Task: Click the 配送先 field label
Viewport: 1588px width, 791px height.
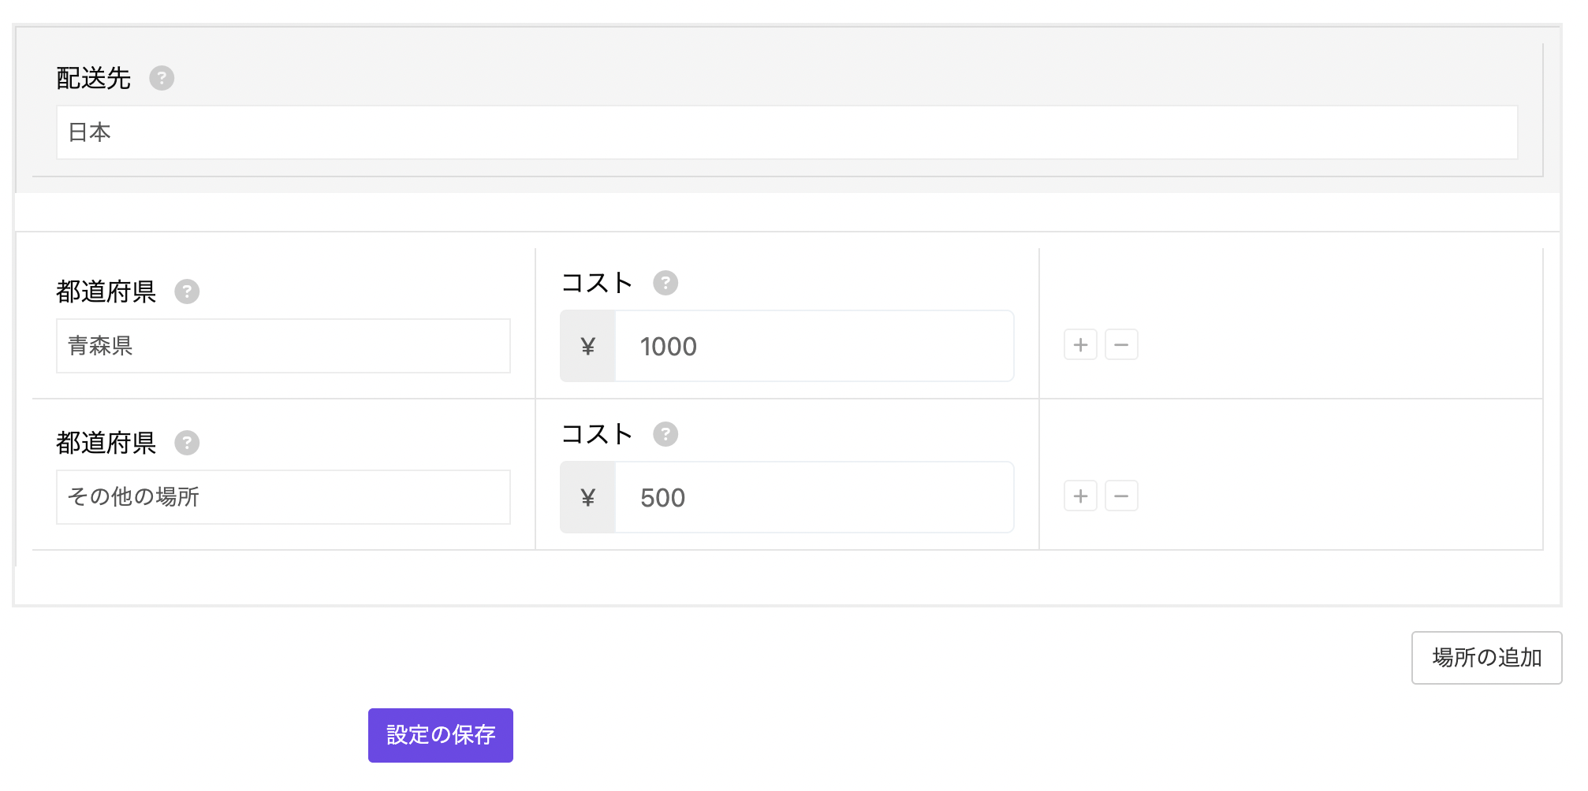Action: pos(93,78)
